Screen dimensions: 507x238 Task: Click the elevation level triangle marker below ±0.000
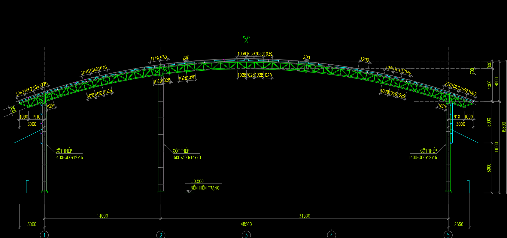(189, 191)
